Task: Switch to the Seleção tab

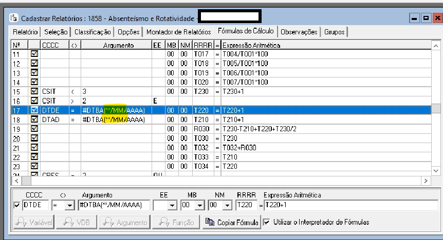Action: tap(56, 32)
